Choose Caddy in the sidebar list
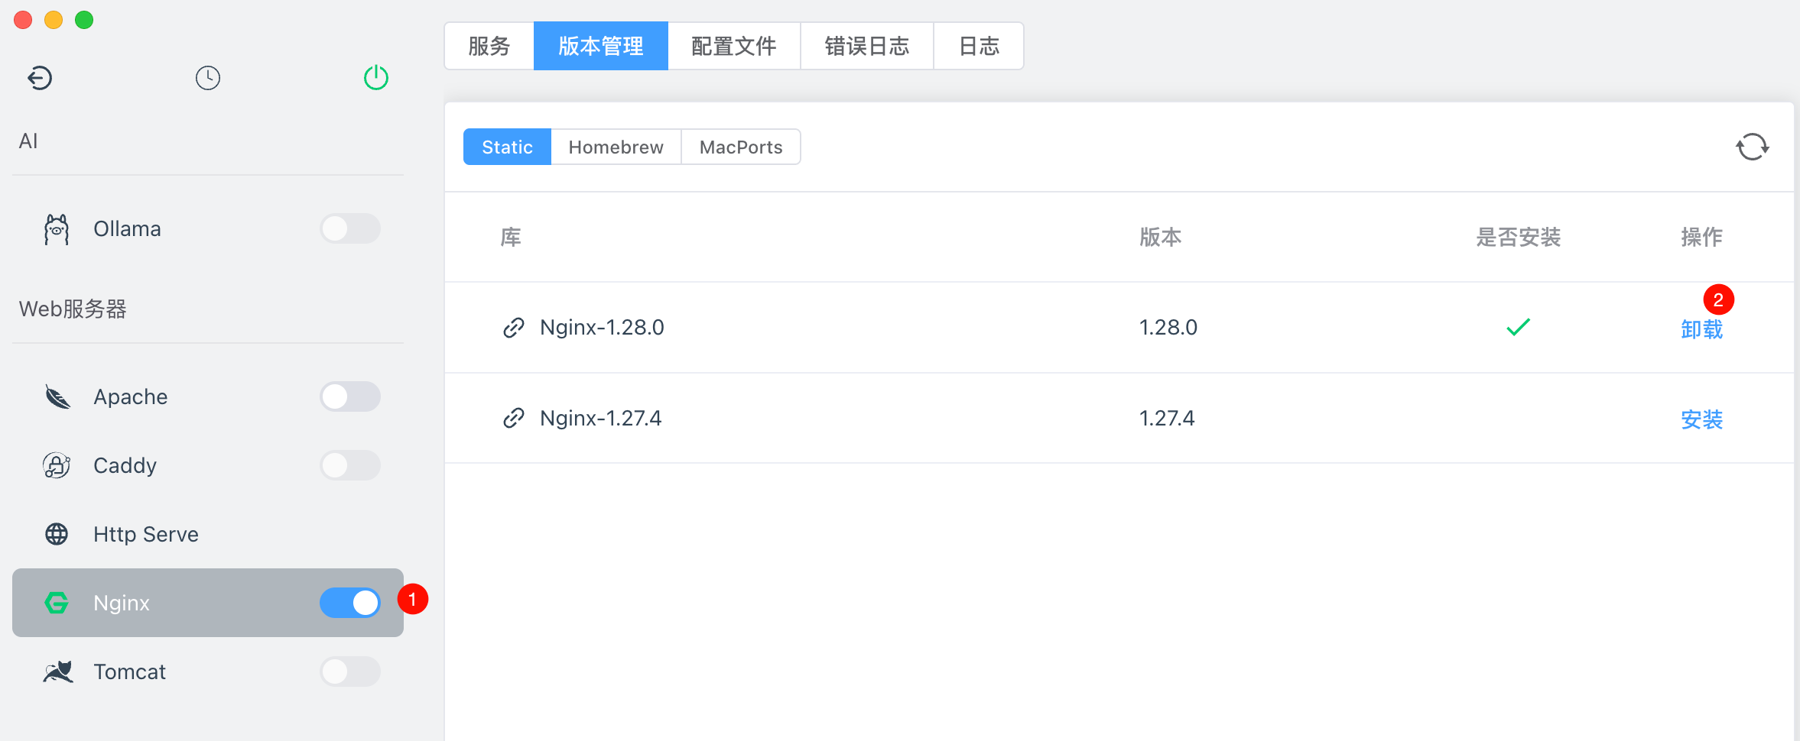Viewport: 1800px width, 741px height. 208,465
